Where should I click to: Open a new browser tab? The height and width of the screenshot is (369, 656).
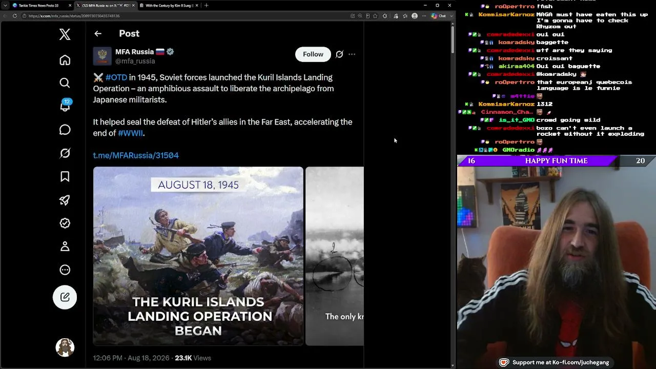[x=206, y=6]
